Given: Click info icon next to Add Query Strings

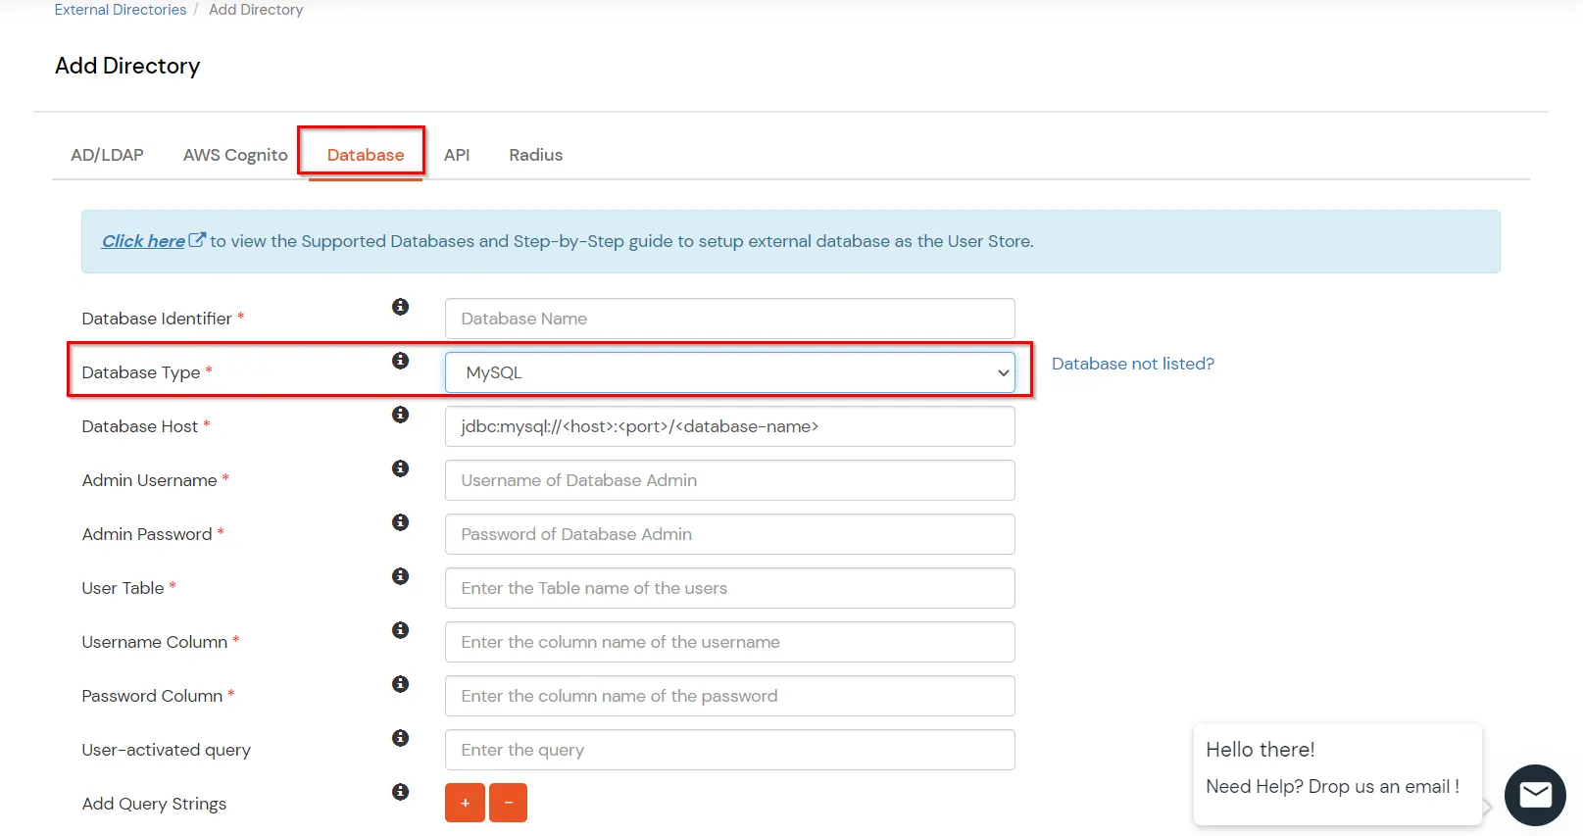Looking at the screenshot, I should (x=400, y=792).
